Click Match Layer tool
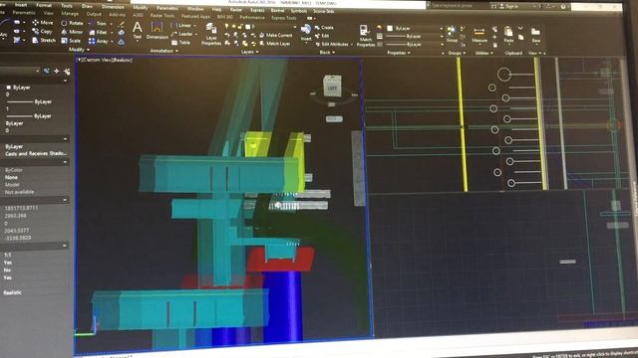Image resolution: width=638 pixels, height=358 pixels. 275,44
